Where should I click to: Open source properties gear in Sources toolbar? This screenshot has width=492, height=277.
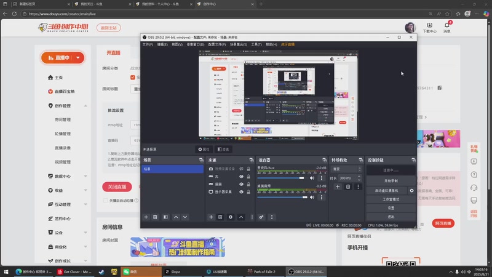pyautogui.click(x=231, y=217)
